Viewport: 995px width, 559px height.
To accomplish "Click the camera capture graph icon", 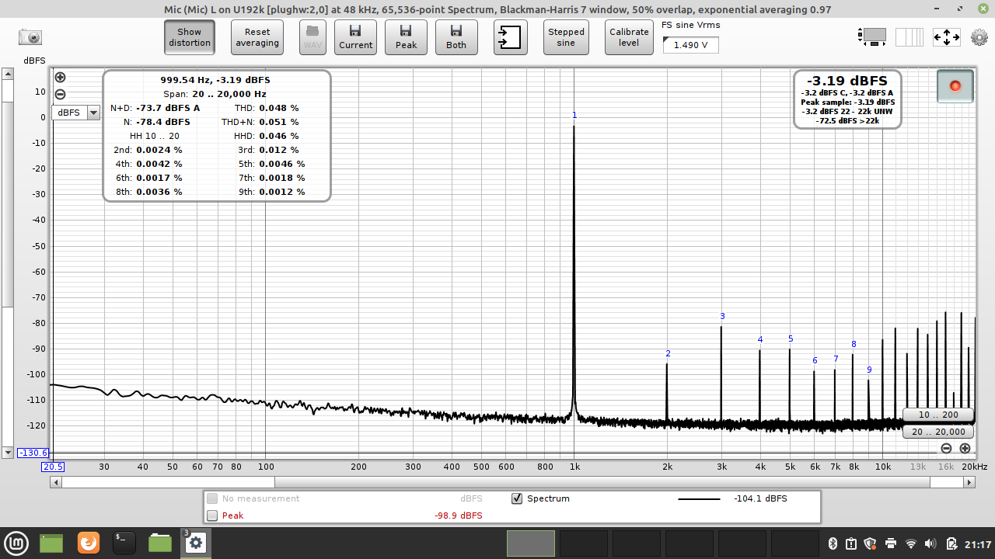I will coord(30,36).
